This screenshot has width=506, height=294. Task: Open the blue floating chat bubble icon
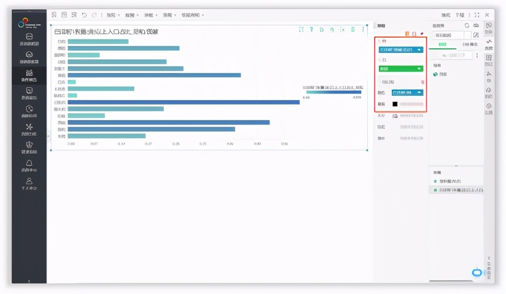[x=477, y=273]
